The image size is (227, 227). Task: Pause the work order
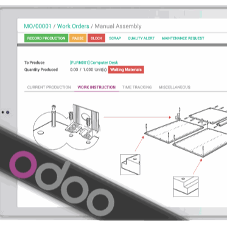[x=78, y=38]
